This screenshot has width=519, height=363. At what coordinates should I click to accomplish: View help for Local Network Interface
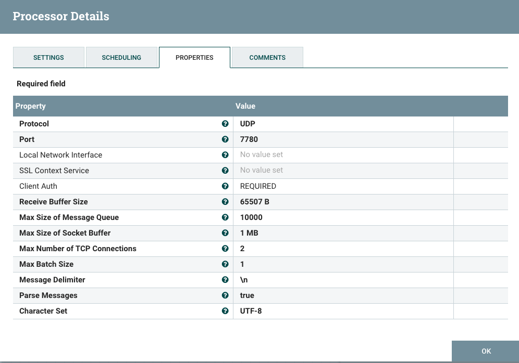tap(225, 155)
